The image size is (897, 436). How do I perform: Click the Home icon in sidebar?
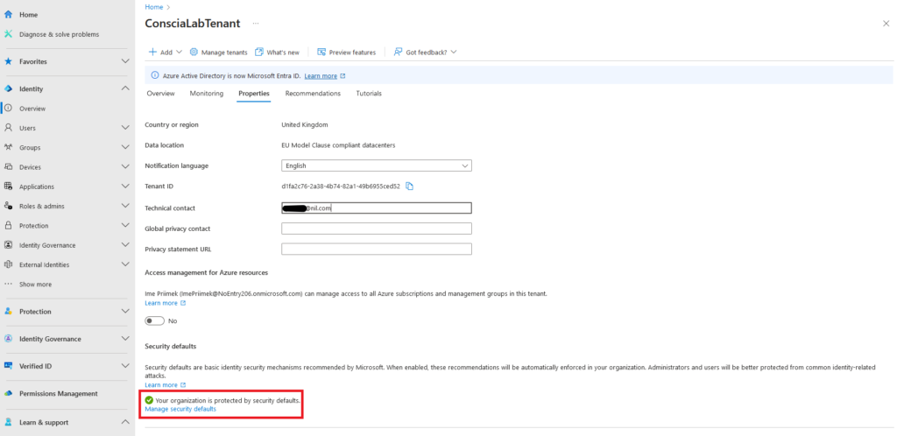click(x=8, y=15)
